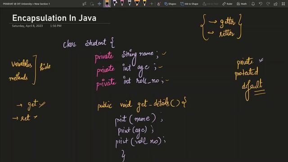Select the Lasso Select tool
288x162 pixels.
pos(92,4)
